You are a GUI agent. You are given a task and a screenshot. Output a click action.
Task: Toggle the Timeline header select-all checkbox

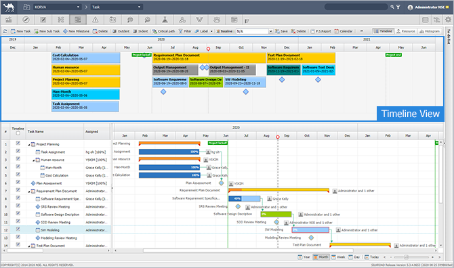(x=18, y=133)
